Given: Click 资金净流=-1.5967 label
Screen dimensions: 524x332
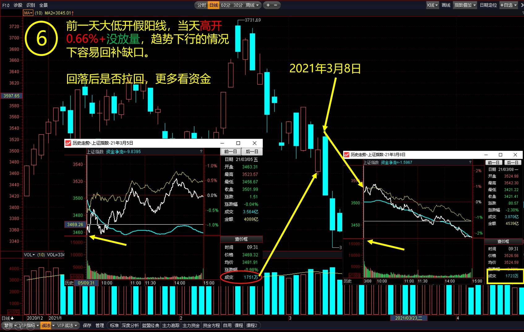Looking at the screenshot, I should tap(396, 162).
